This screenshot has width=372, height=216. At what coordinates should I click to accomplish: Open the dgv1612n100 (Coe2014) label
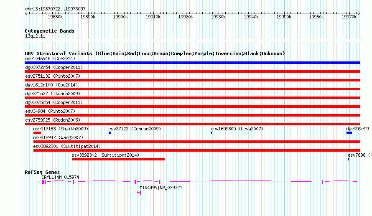click(51, 85)
